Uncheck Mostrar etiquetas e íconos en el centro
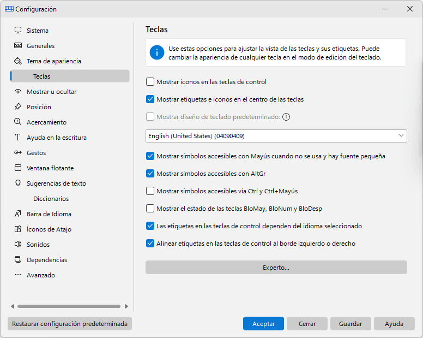423x338 pixels. click(150, 99)
